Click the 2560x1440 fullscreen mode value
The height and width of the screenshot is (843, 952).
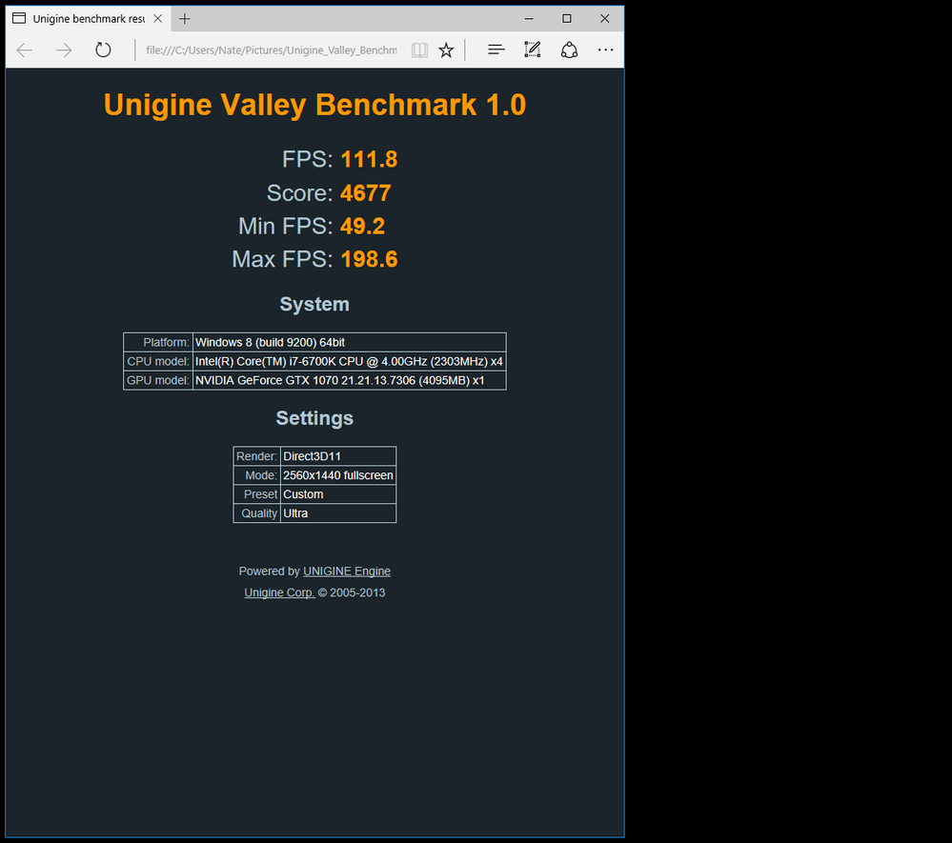click(x=338, y=475)
